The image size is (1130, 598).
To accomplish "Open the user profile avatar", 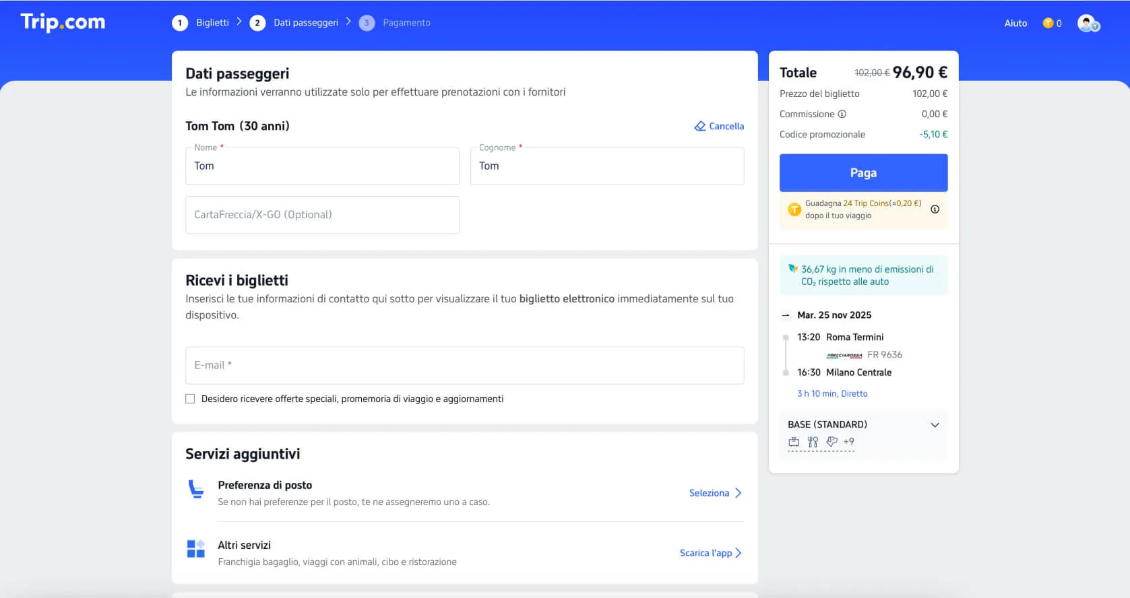I will (x=1088, y=23).
